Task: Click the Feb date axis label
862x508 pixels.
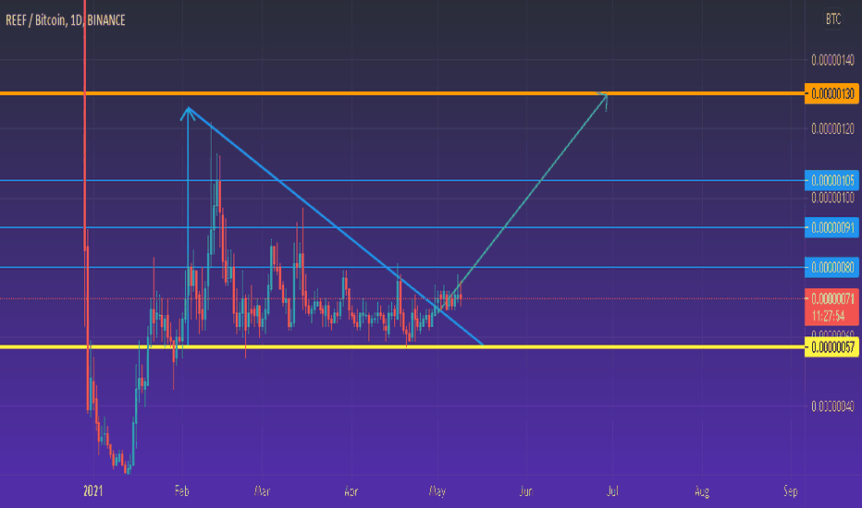Action: (182, 491)
